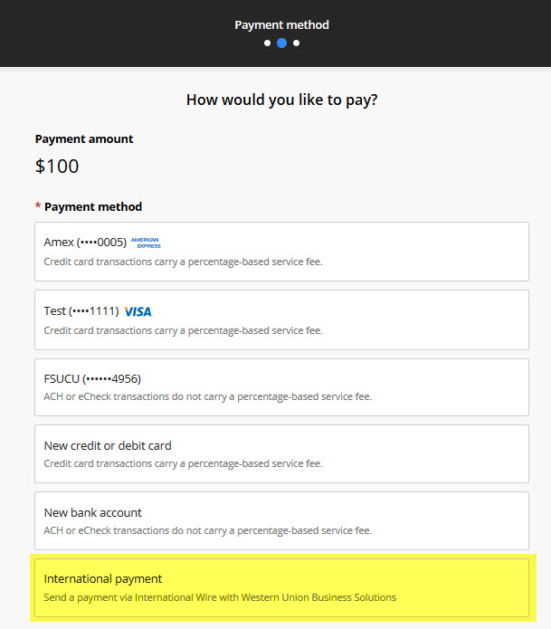Click Payment method header title
The image size is (551, 629).
click(282, 24)
